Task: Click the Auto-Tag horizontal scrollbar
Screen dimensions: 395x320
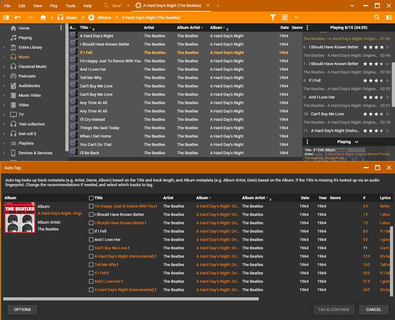Action: pos(131,298)
